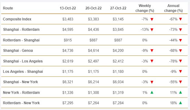This screenshot has width=190, height=110.
Task: Click the red arrow next to -55% annual change
Action: coord(181,82)
